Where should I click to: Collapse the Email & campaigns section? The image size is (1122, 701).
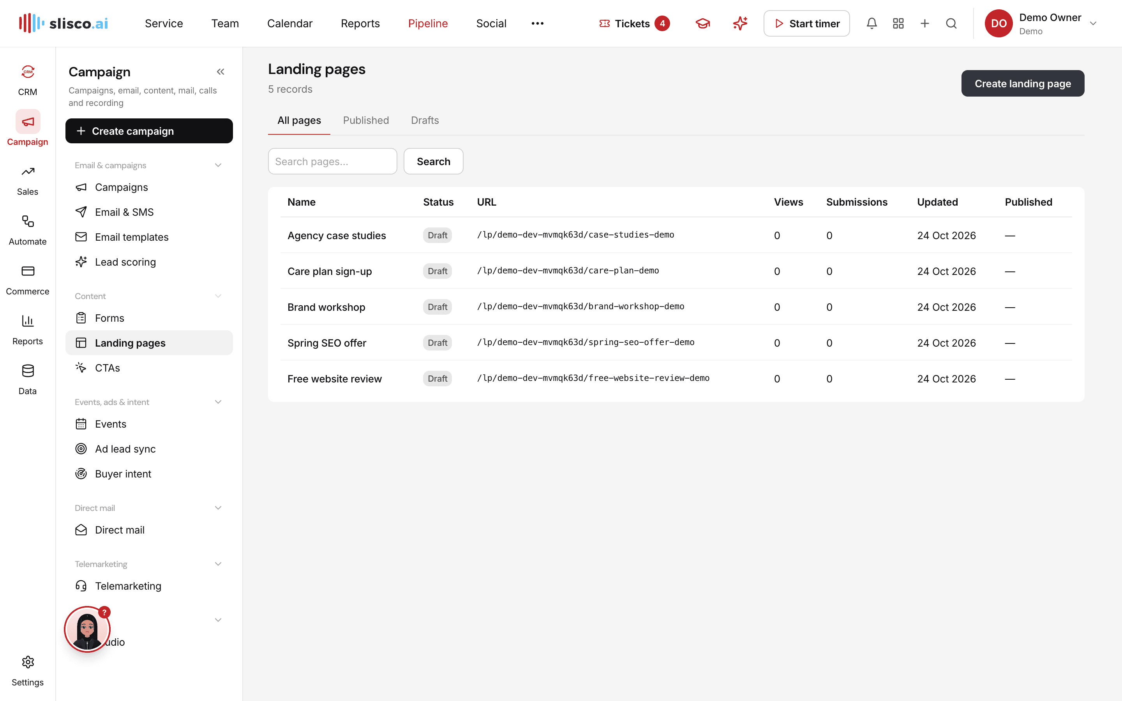[218, 165]
